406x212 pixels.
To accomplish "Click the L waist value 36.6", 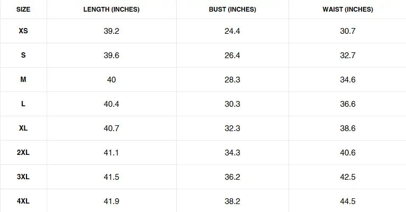I will pyautogui.click(x=348, y=104).
